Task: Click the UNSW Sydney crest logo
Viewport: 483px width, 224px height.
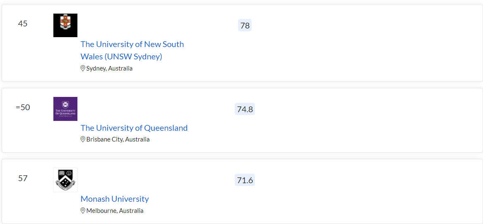Action: [65, 25]
